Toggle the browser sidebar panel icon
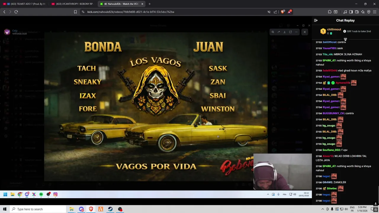 (x=351, y=12)
